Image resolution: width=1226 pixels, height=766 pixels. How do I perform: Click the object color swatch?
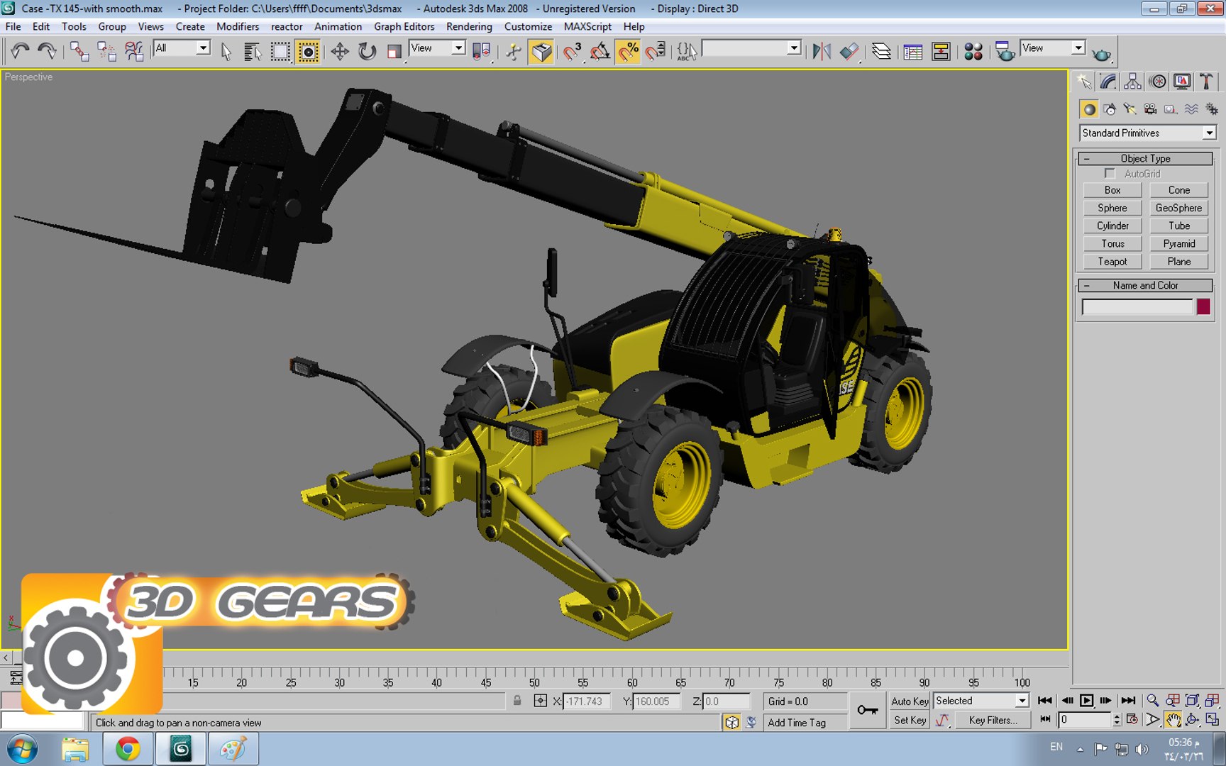click(x=1203, y=306)
